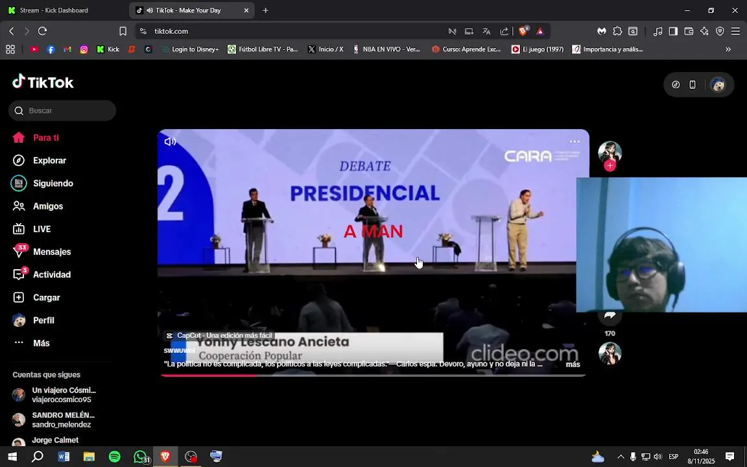Open the Kick bookmark
Image resolution: width=747 pixels, height=467 pixels.
(x=108, y=49)
